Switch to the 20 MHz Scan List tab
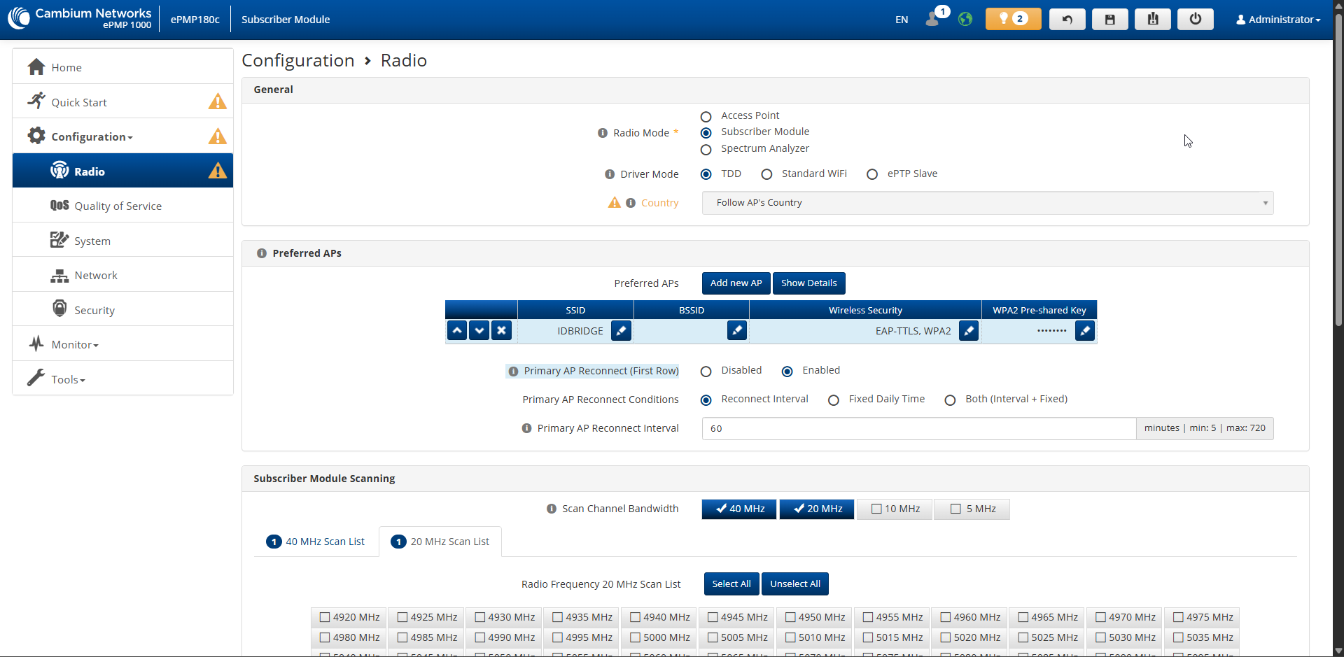This screenshot has width=1344, height=657. 440,542
